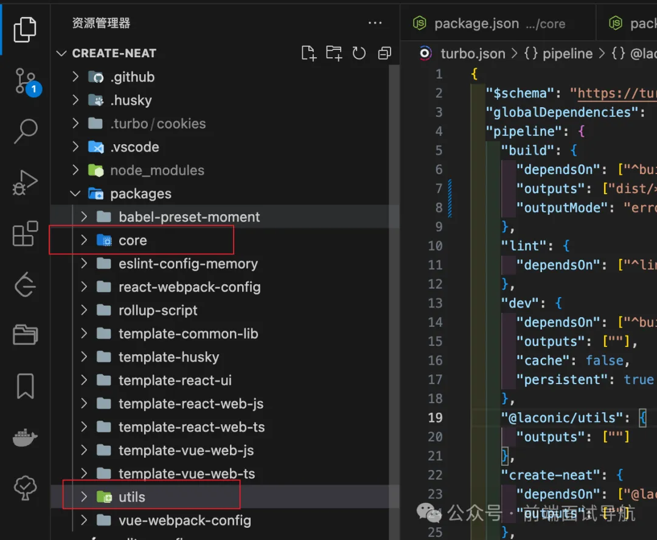Click the New File icon in explorer header
Image resolution: width=657 pixels, height=540 pixels.
coord(309,54)
